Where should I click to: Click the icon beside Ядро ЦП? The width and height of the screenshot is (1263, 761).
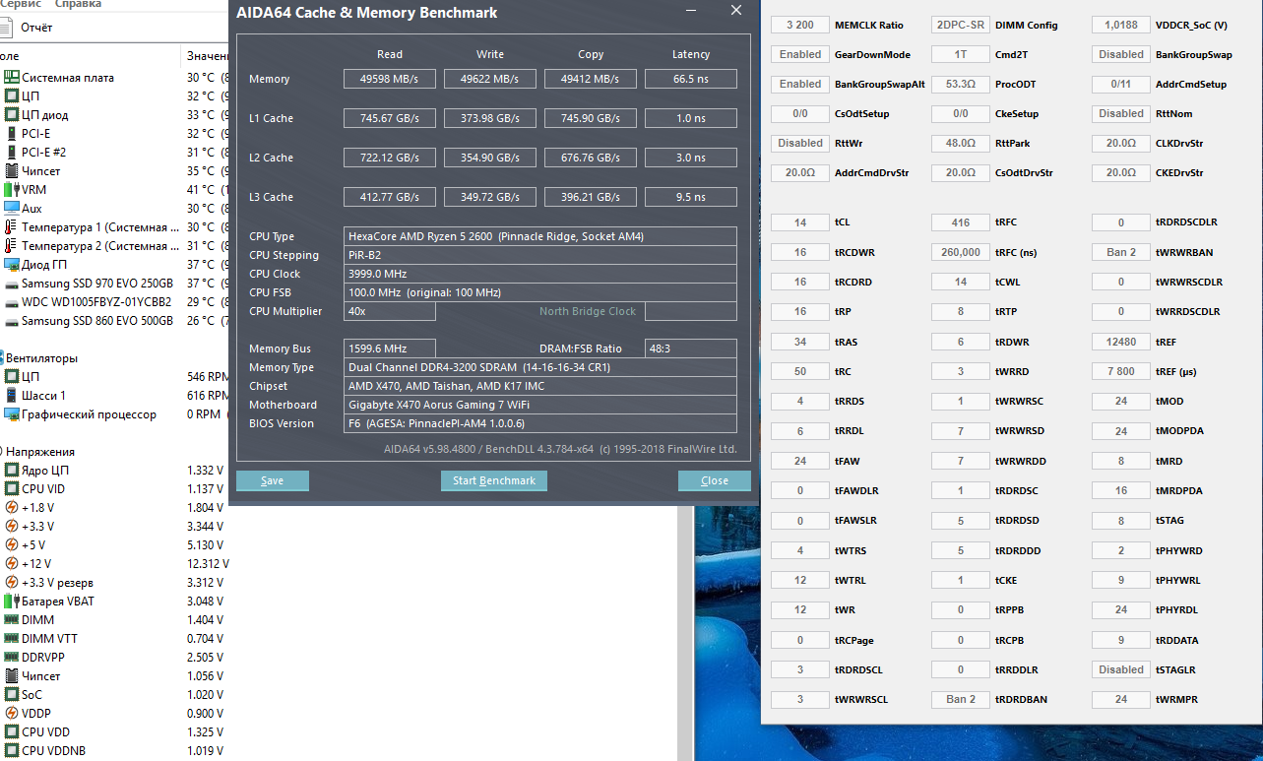[12, 471]
